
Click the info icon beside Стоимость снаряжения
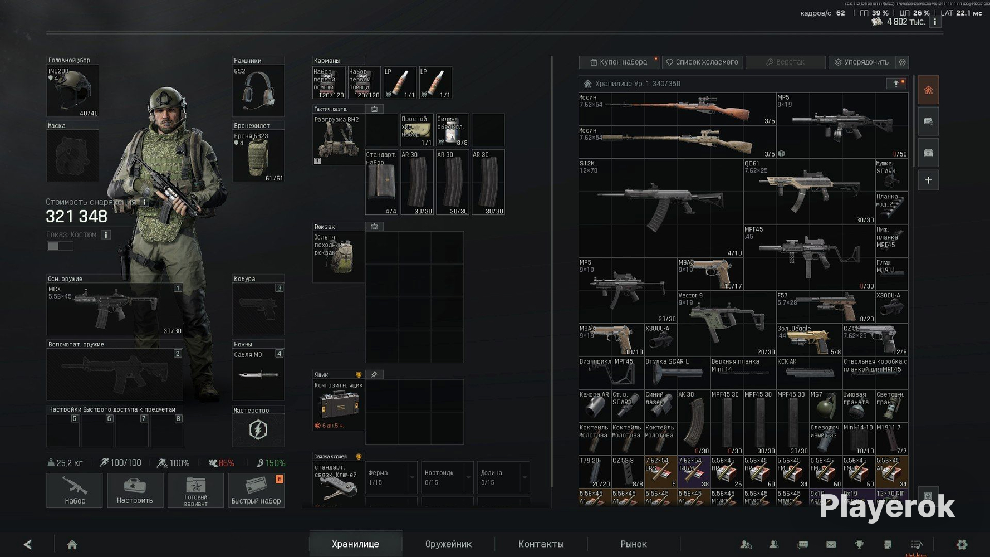[x=144, y=202]
